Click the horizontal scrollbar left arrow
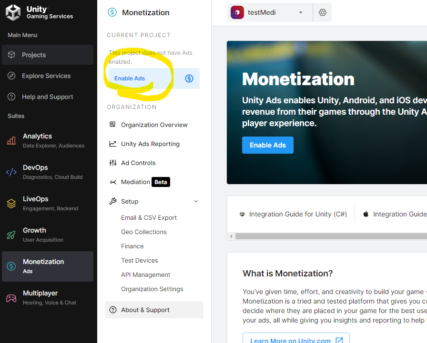This screenshot has height=343, width=427. (231, 236)
